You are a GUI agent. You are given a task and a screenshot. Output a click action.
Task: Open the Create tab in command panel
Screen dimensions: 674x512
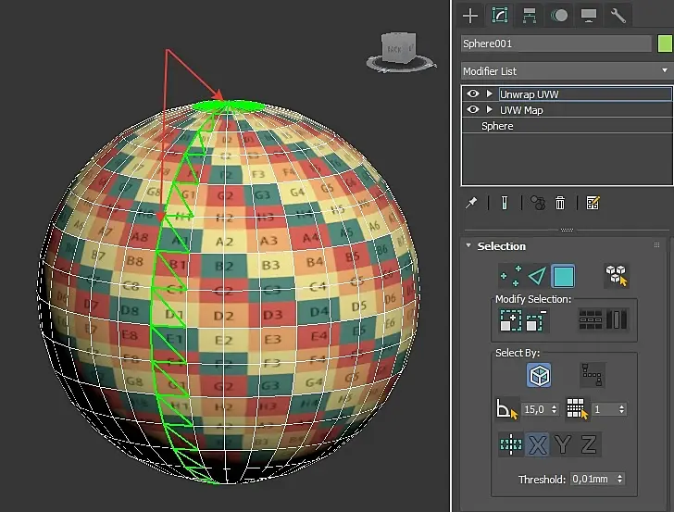(471, 15)
